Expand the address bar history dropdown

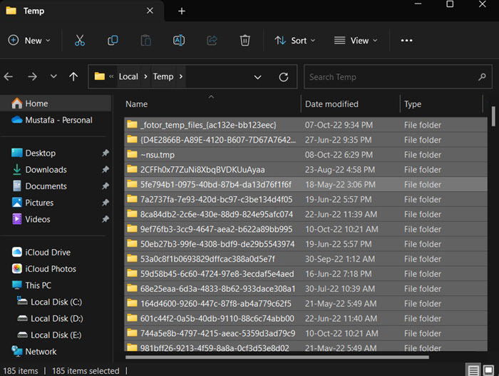coord(257,77)
